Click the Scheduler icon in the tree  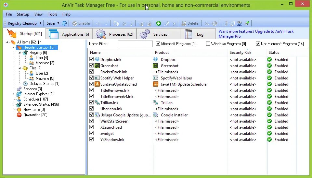pos(19,99)
